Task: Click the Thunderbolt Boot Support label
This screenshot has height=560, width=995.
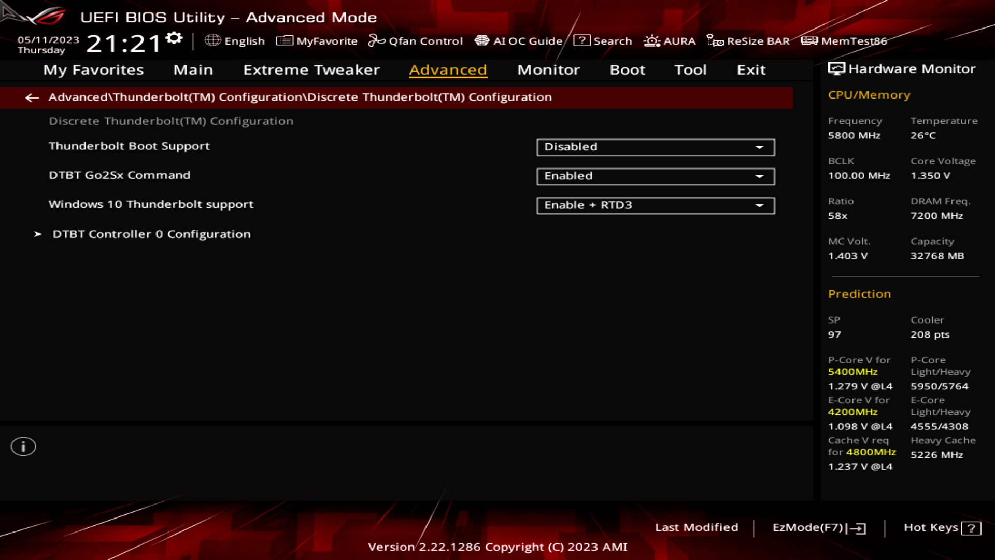Action: (129, 146)
